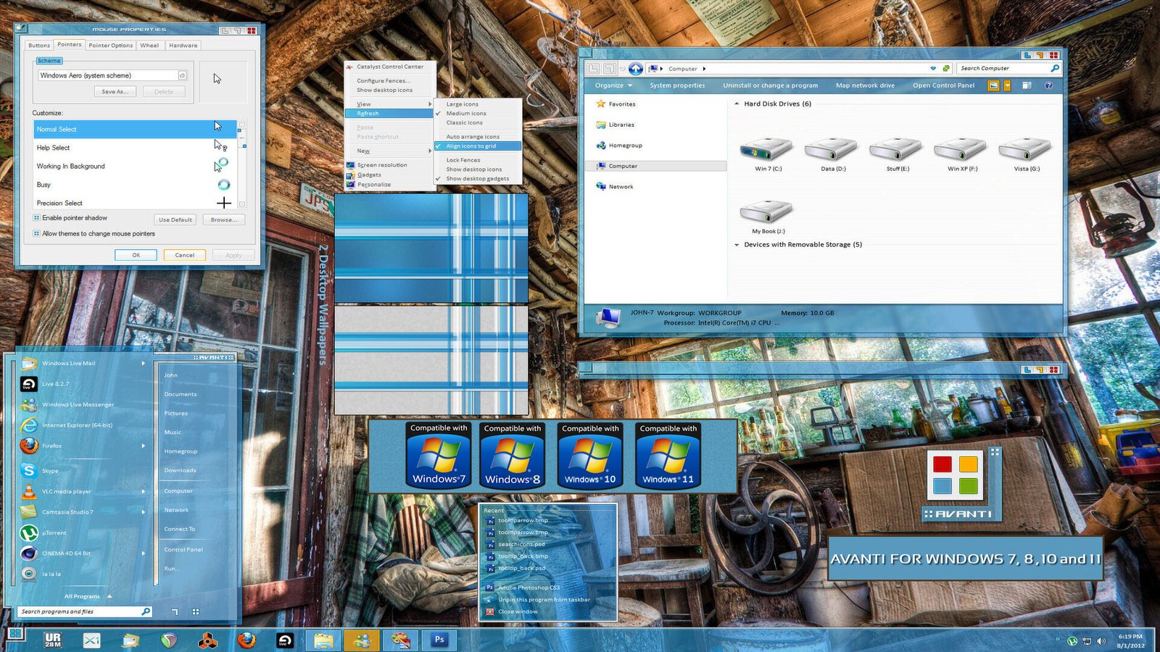Click the refresh icon in the address bar
Screen dimensions: 1160x652
[946, 68]
